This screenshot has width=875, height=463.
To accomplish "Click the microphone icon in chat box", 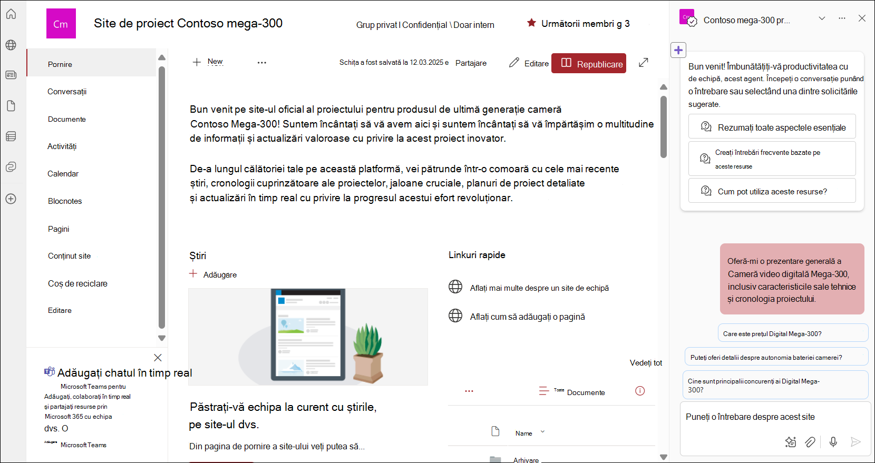I will [x=833, y=442].
